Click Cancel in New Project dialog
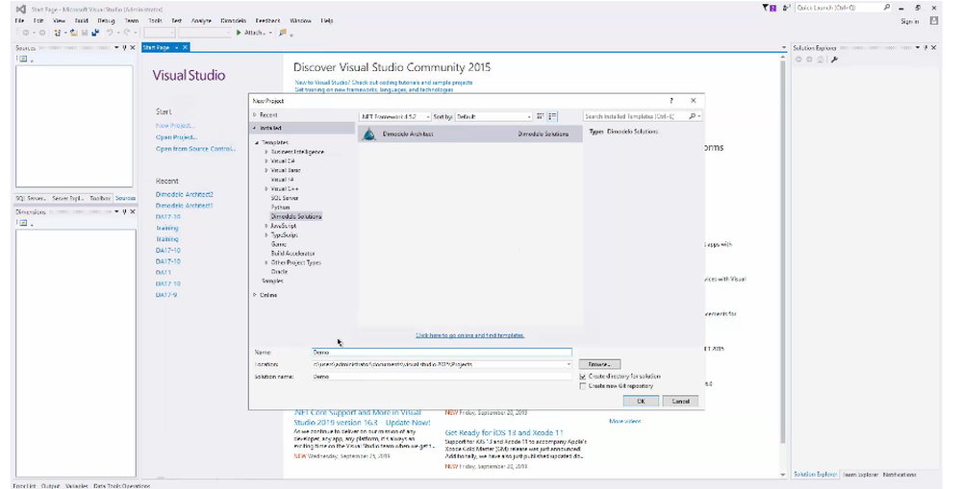The height and width of the screenshot is (489, 962). pos(680,401)
